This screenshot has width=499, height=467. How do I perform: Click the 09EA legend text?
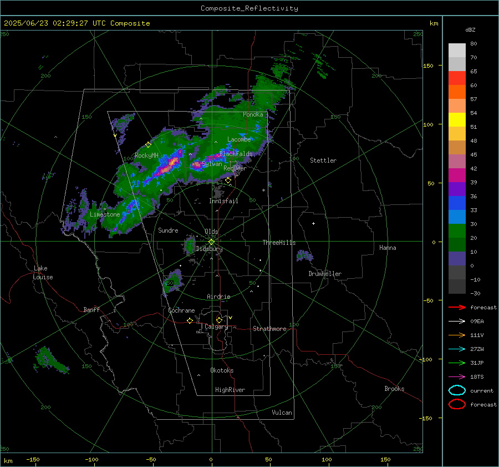pos(477,322)
